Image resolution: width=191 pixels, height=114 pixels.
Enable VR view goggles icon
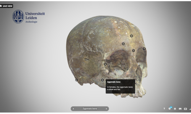pyautogui.click(x=180, y=109)
